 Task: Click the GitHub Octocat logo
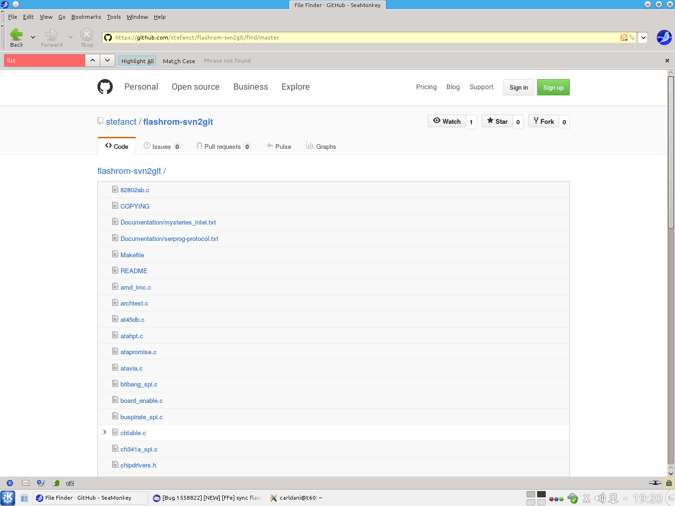[105, 87]
